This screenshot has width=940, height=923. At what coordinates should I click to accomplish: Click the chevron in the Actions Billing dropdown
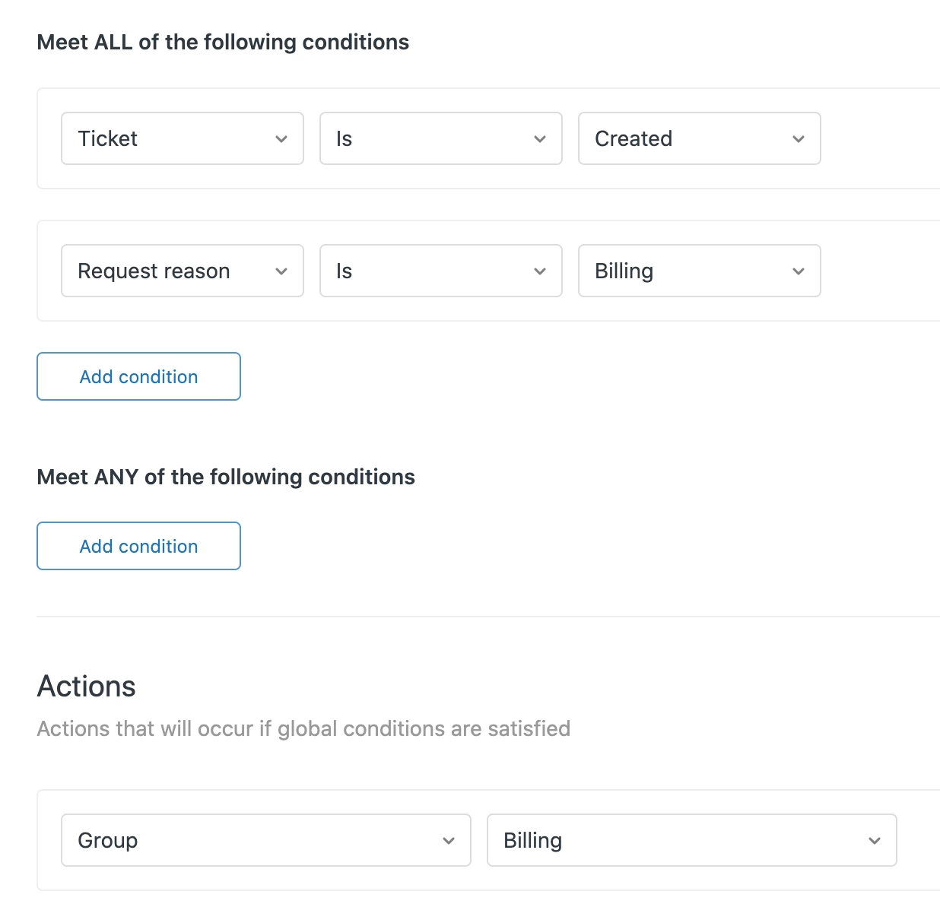pos(875,841)
